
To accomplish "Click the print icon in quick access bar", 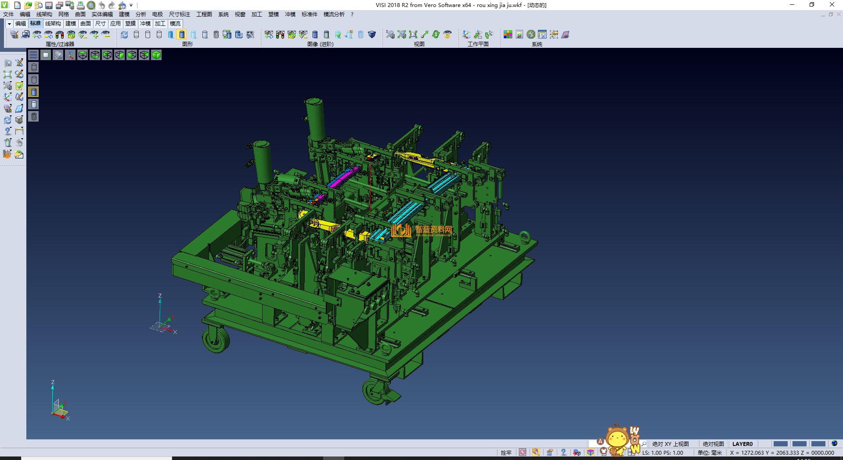I will 80,5.
